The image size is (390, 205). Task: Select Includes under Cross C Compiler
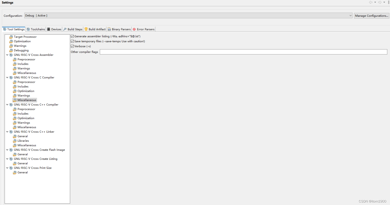coord(23,87)
